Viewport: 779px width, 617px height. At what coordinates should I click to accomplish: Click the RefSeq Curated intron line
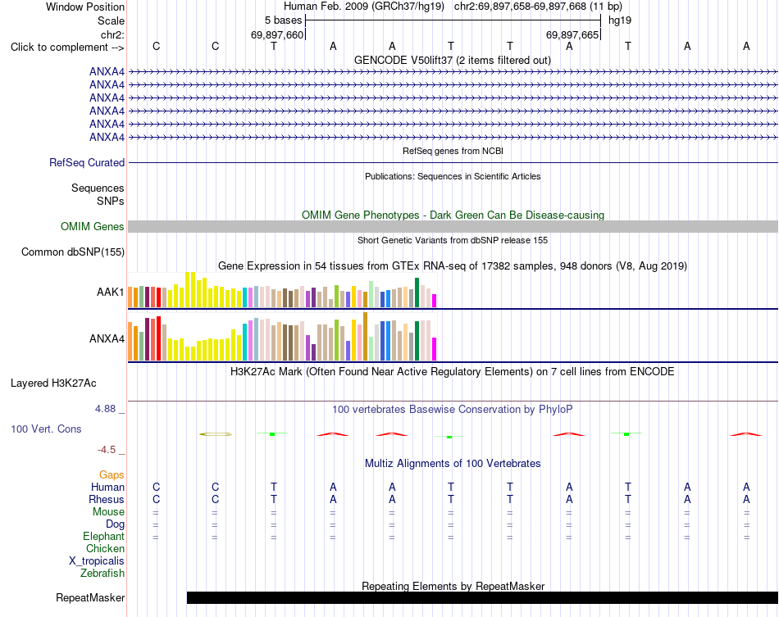coord(453,162)
